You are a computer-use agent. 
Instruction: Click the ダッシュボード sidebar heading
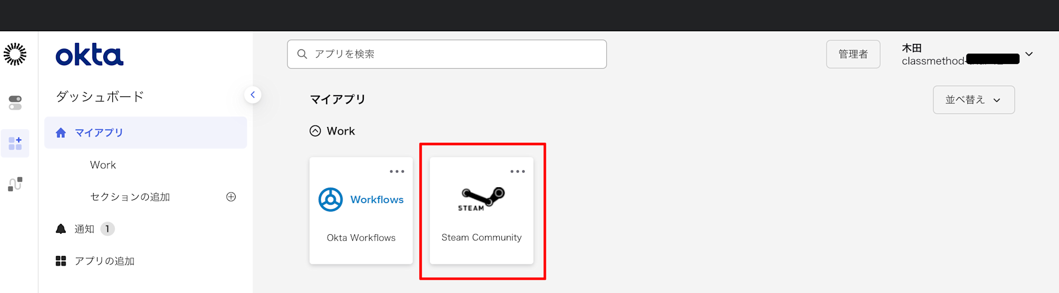pyautogui.click(x=100, y=97)
